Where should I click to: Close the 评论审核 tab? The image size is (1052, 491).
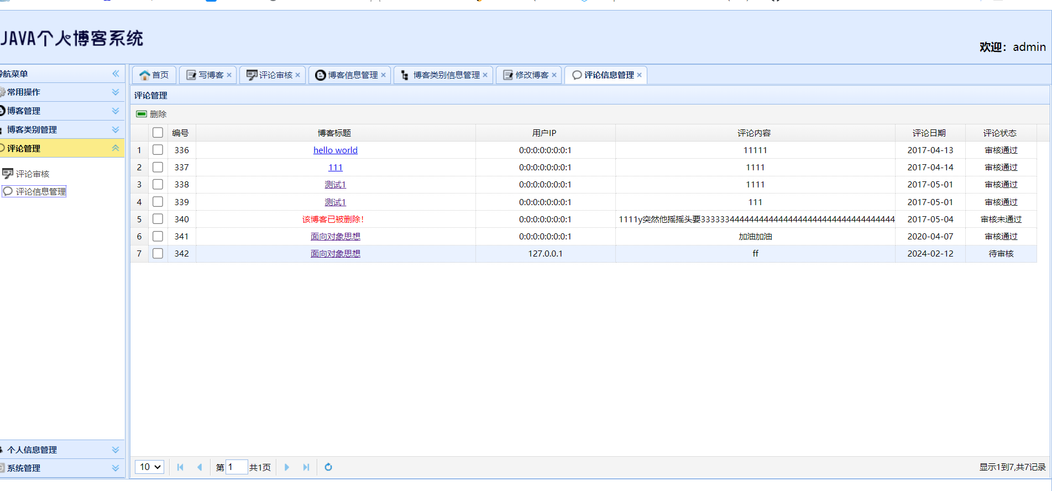[x=298, y=75]
